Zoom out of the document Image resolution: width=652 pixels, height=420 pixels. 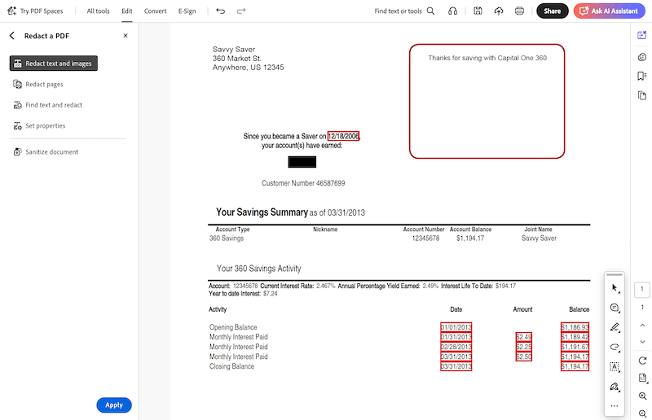point(642,413)
